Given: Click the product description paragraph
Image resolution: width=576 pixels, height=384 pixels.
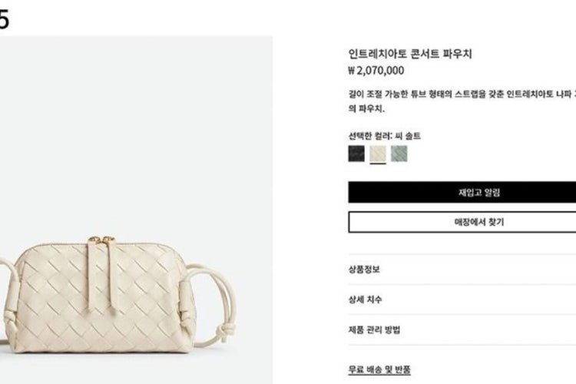Looking at the screenshot, I should pyautogui.click(x=462, y=101).
